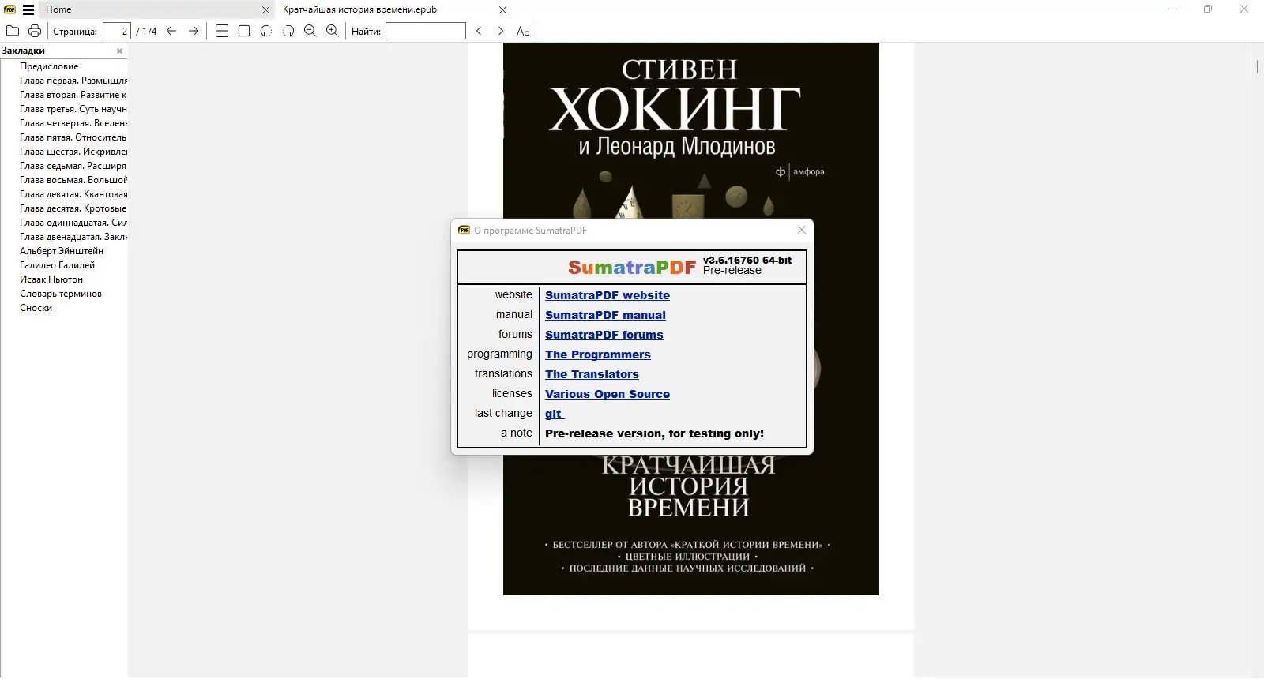Close the Закладки bookmarks panel
Screen dimensions: 1264x679
[x=120, y=51]
